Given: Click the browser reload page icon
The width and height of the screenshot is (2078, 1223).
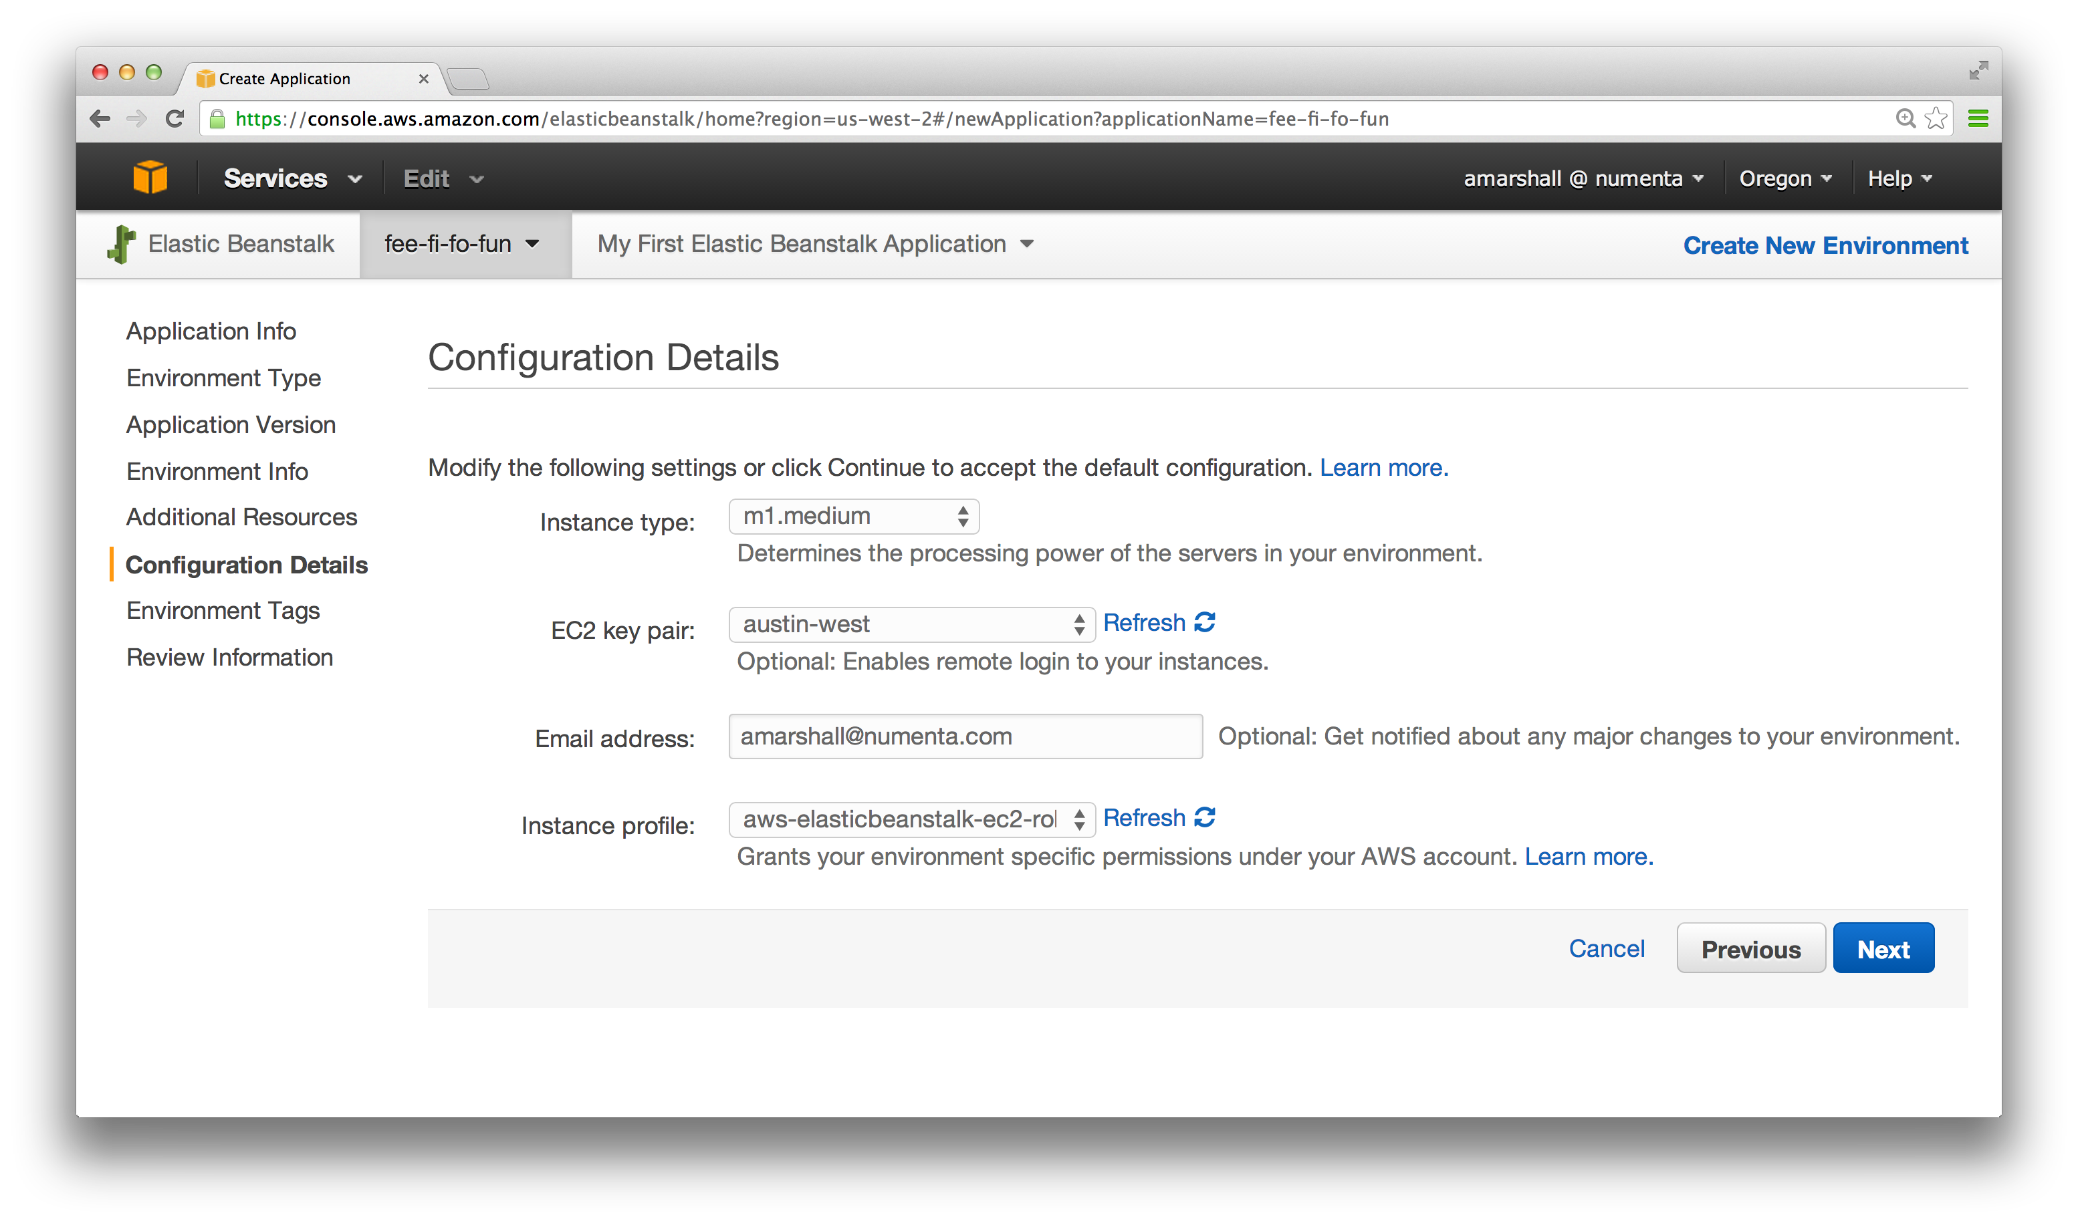Looking at the screenshot, I should tap(174, 119).
